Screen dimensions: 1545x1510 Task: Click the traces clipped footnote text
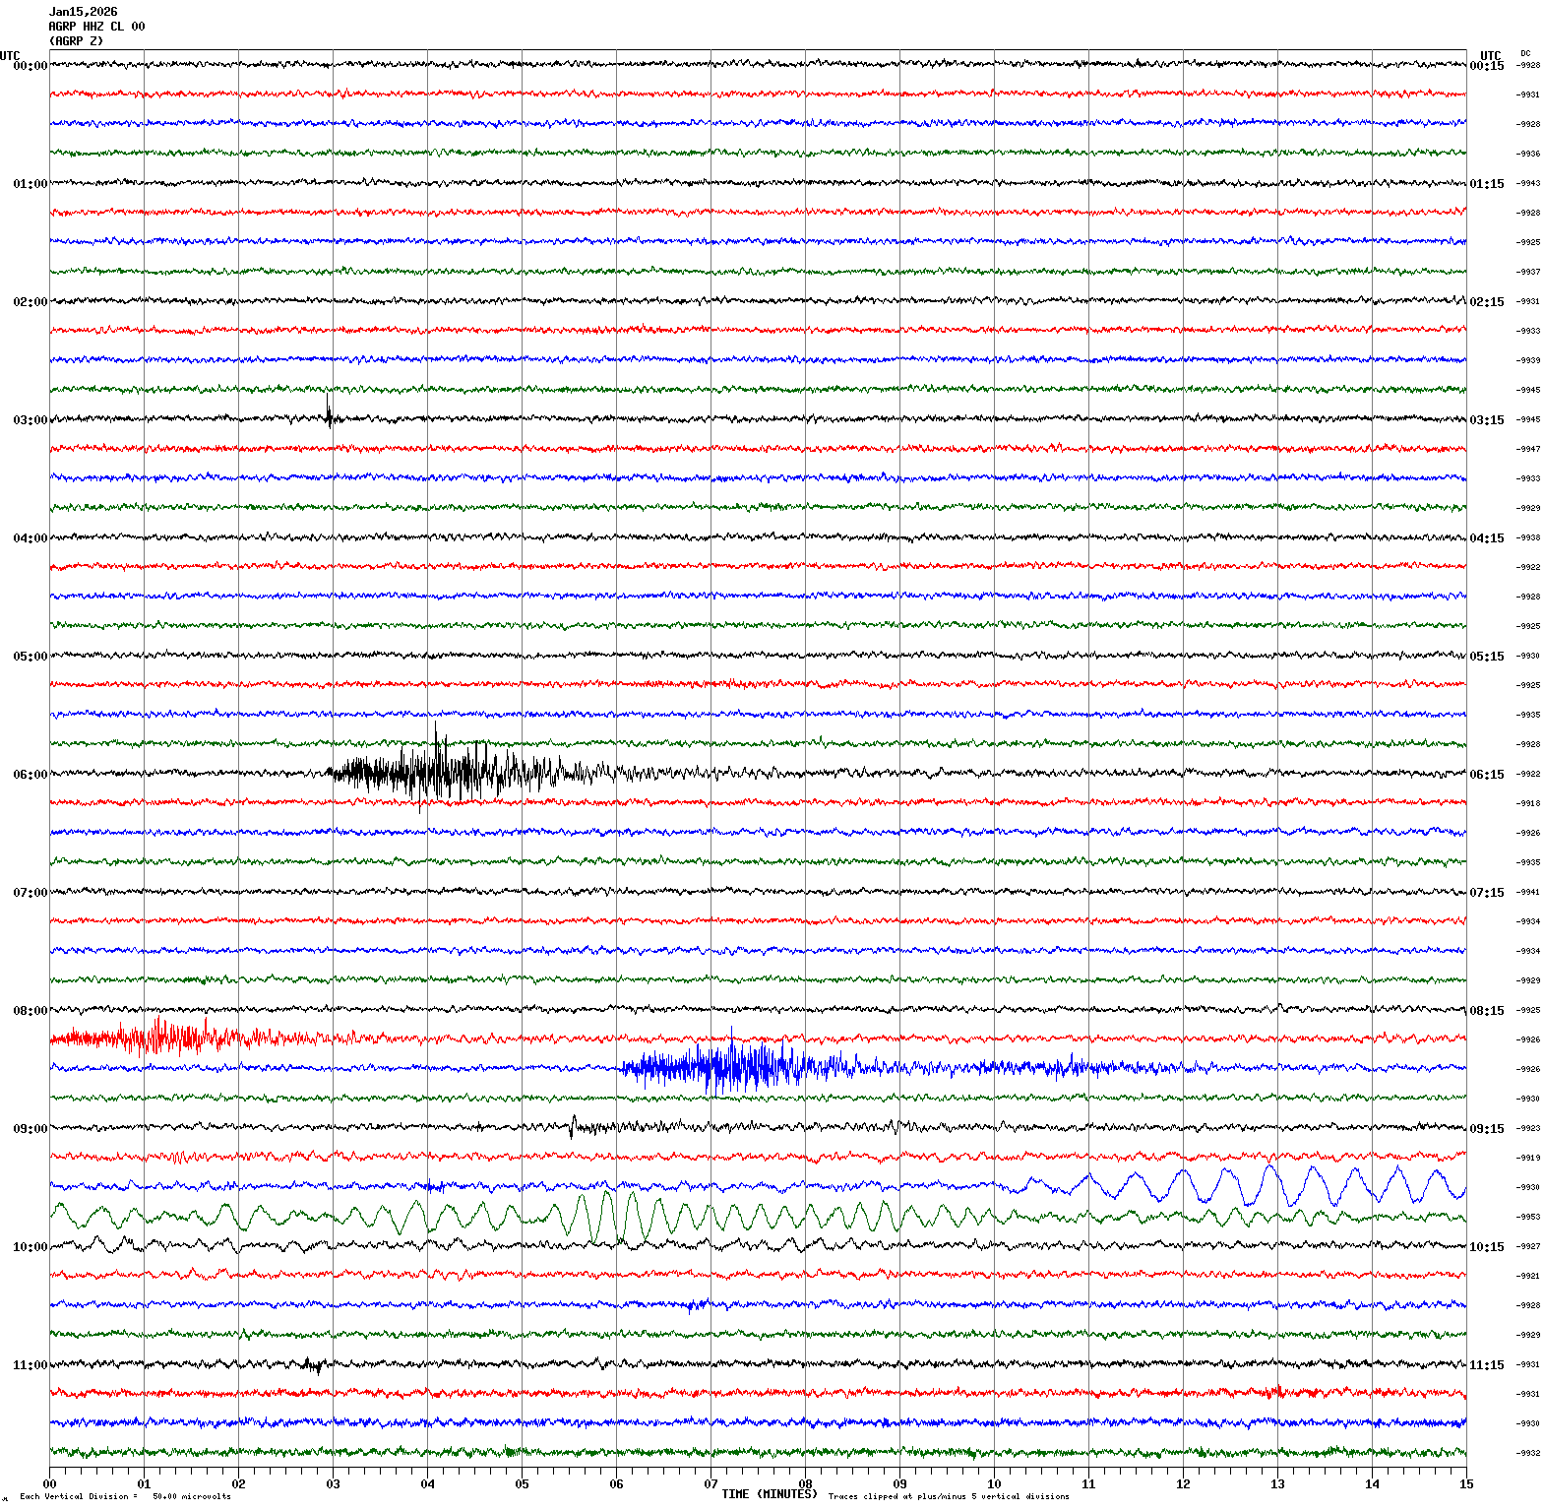pos(948,1496)
